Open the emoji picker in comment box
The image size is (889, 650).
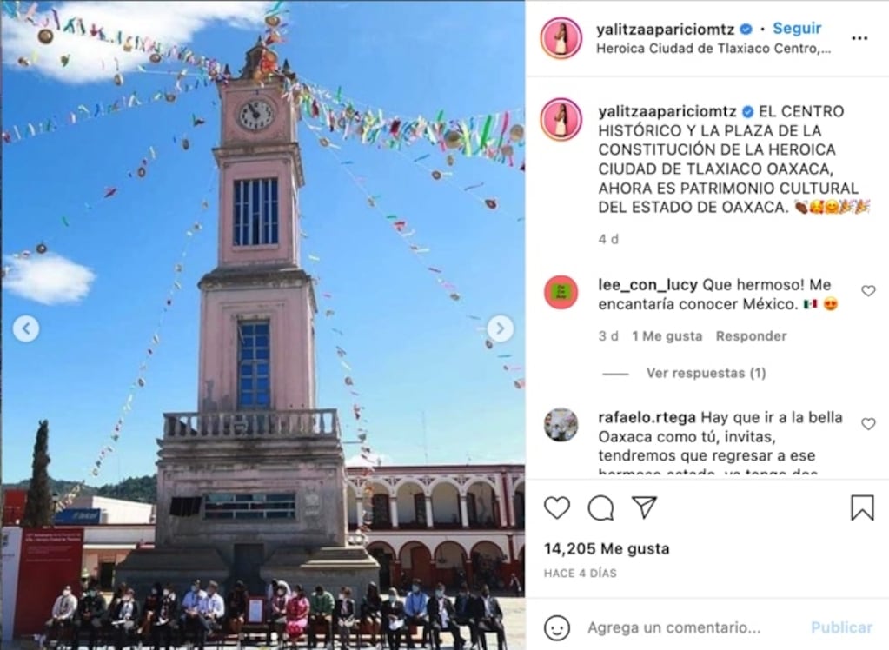pyautogui.click(x=557, y=628)
